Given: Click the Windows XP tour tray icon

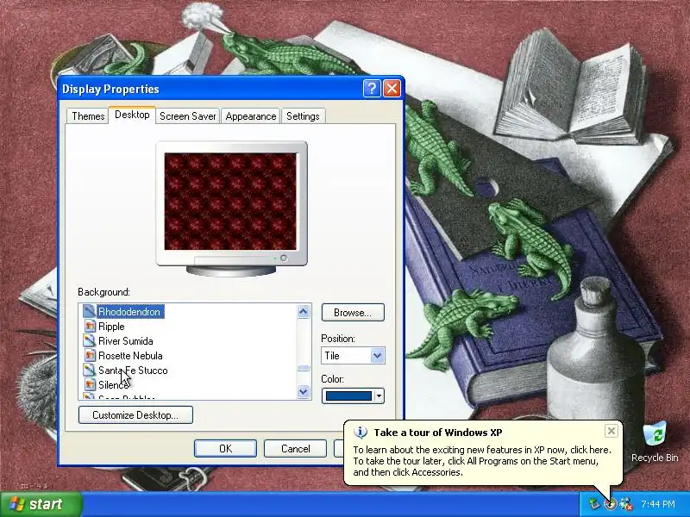Looking at the screenshot, I should point(610,504).
